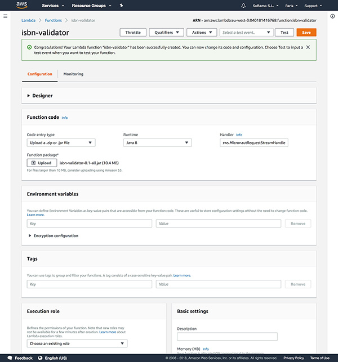Click the English (US) language selector
The image size is (338, 362).
[55, 357]
